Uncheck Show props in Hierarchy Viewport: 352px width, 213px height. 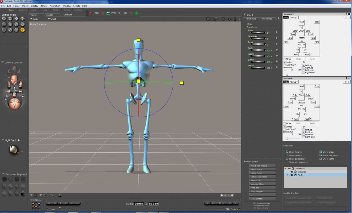click(x=321, y=152)
